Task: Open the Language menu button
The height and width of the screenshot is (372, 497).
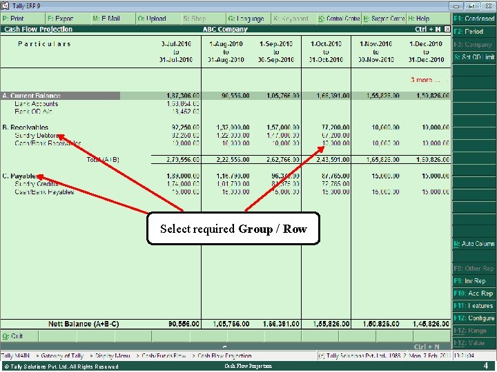Action: [248, 19]
